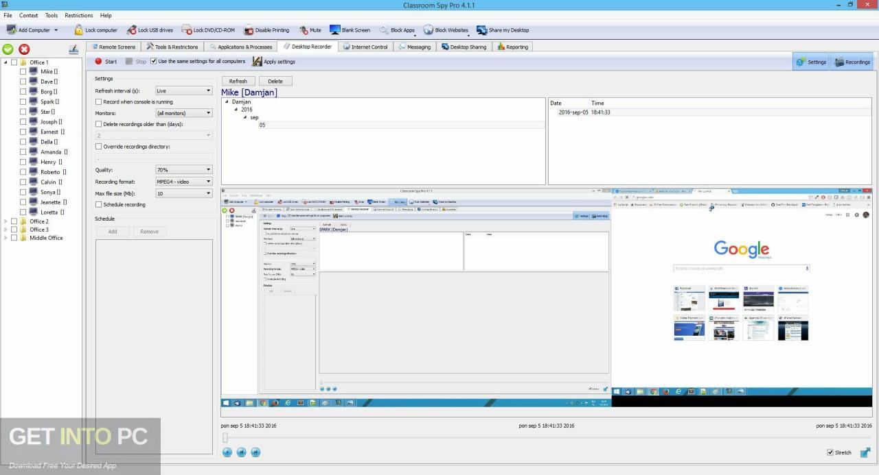Click the Refresh button

click(x=238, y=81)
